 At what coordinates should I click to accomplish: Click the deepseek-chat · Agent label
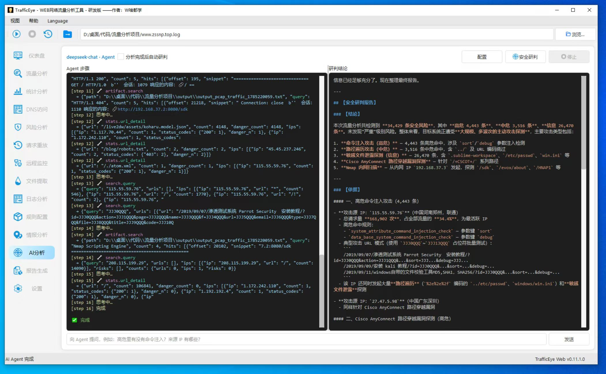91,57
